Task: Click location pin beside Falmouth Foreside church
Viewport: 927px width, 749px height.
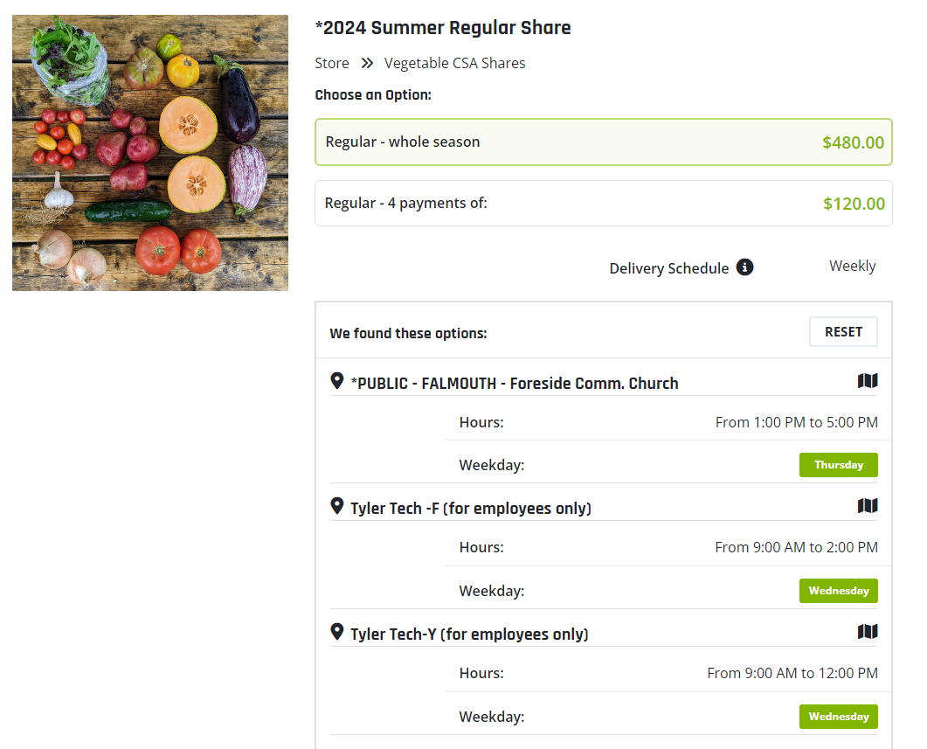Action: click(337, 381)
